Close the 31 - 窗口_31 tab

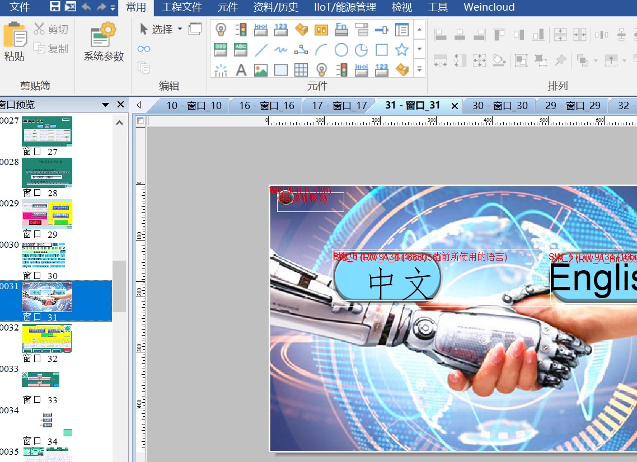click(455, 106)
